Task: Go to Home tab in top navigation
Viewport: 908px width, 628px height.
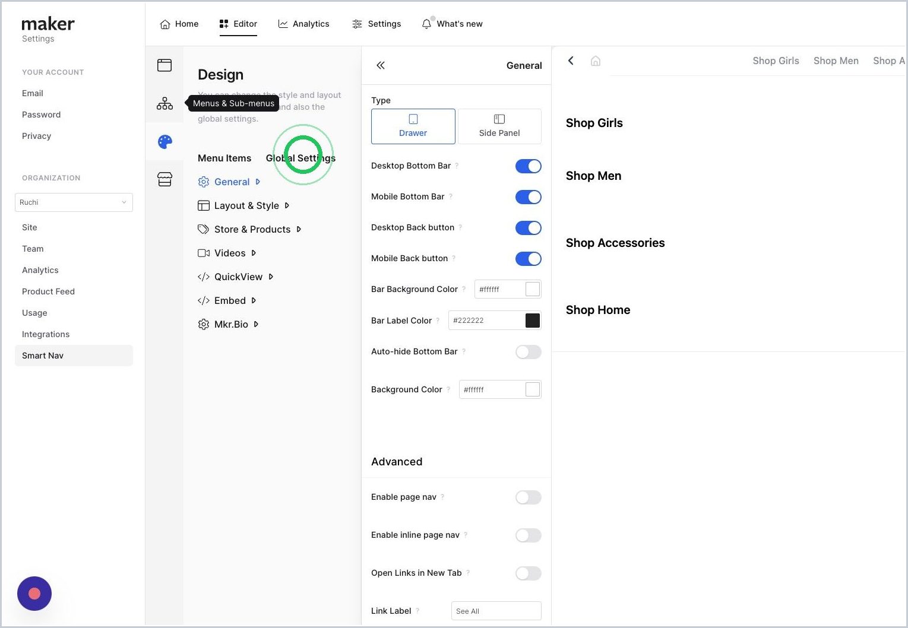Action: coord(179,24)
